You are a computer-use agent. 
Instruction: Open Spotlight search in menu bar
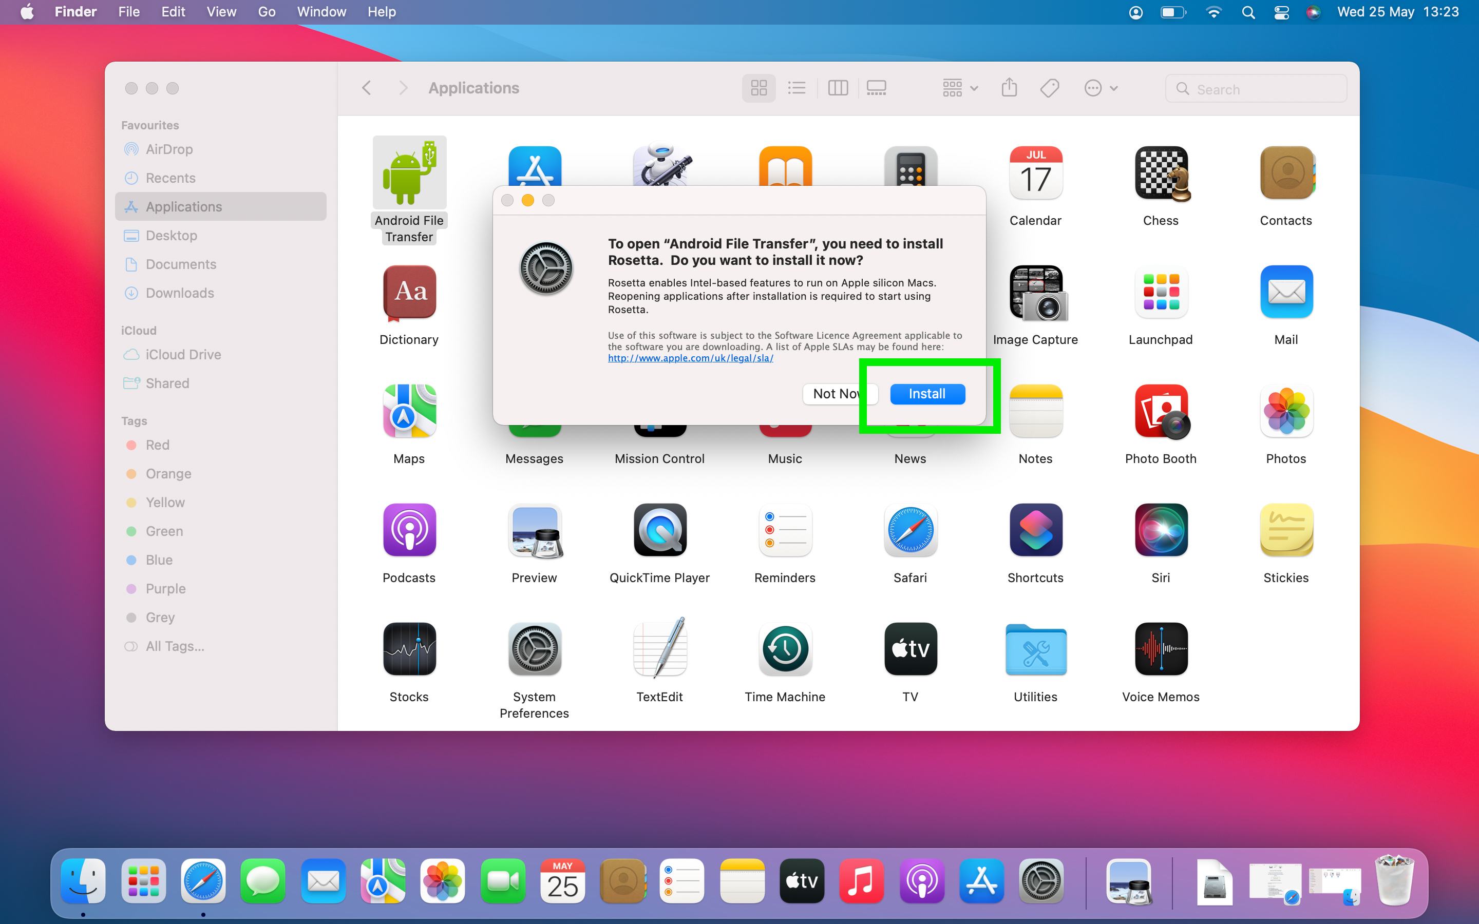(x=1248, y=12)
